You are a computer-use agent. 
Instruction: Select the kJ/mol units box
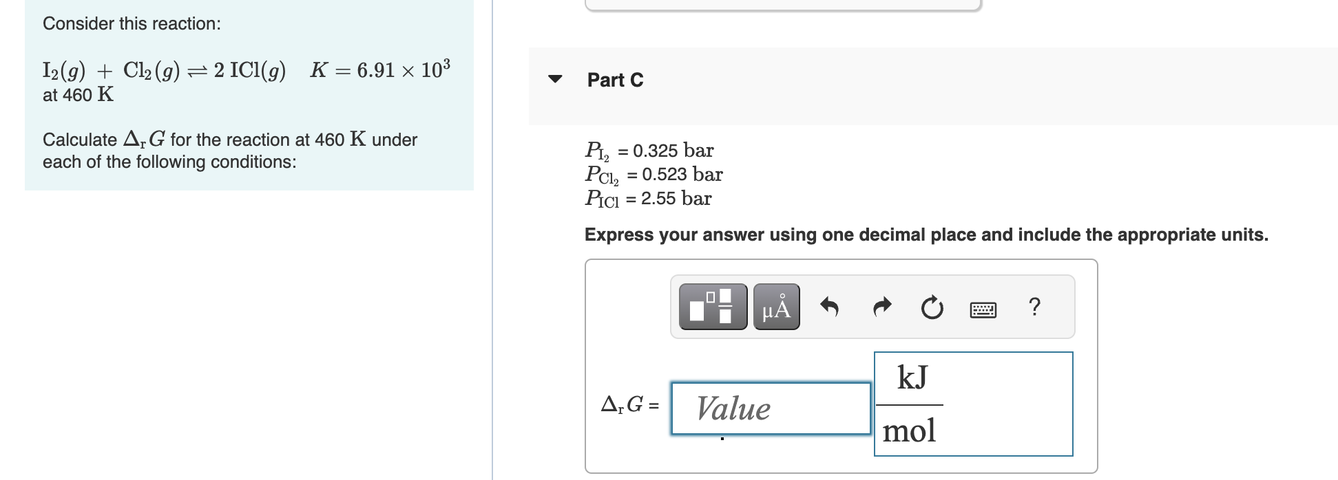click(974, 403)
